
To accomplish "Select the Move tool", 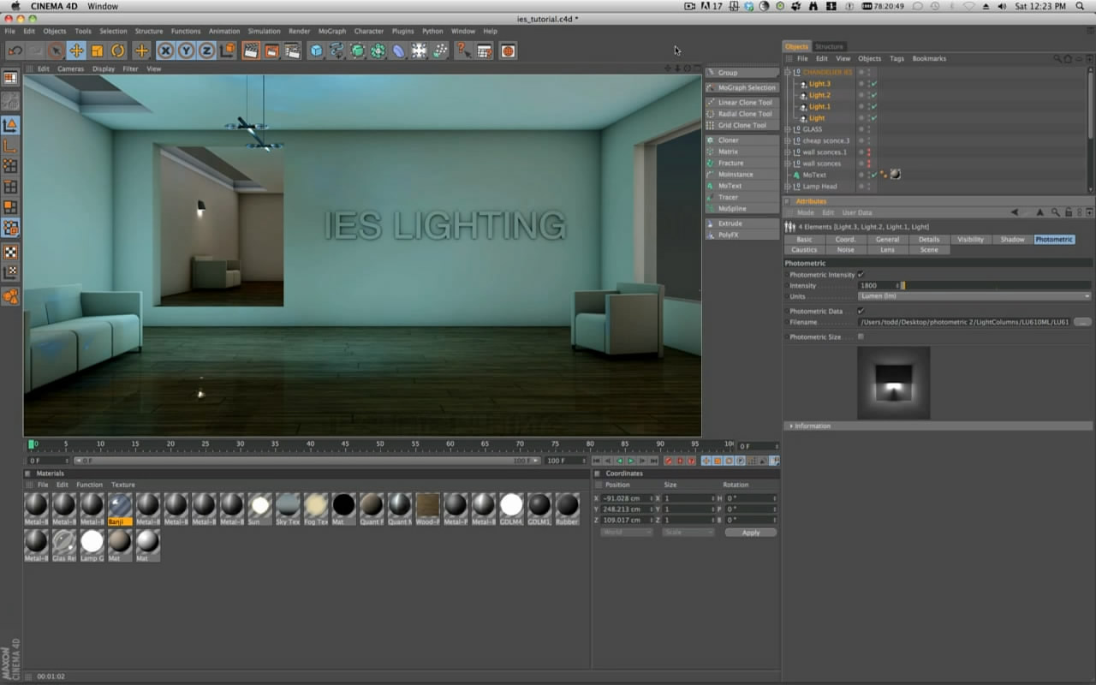I will [x=76, y=51].
